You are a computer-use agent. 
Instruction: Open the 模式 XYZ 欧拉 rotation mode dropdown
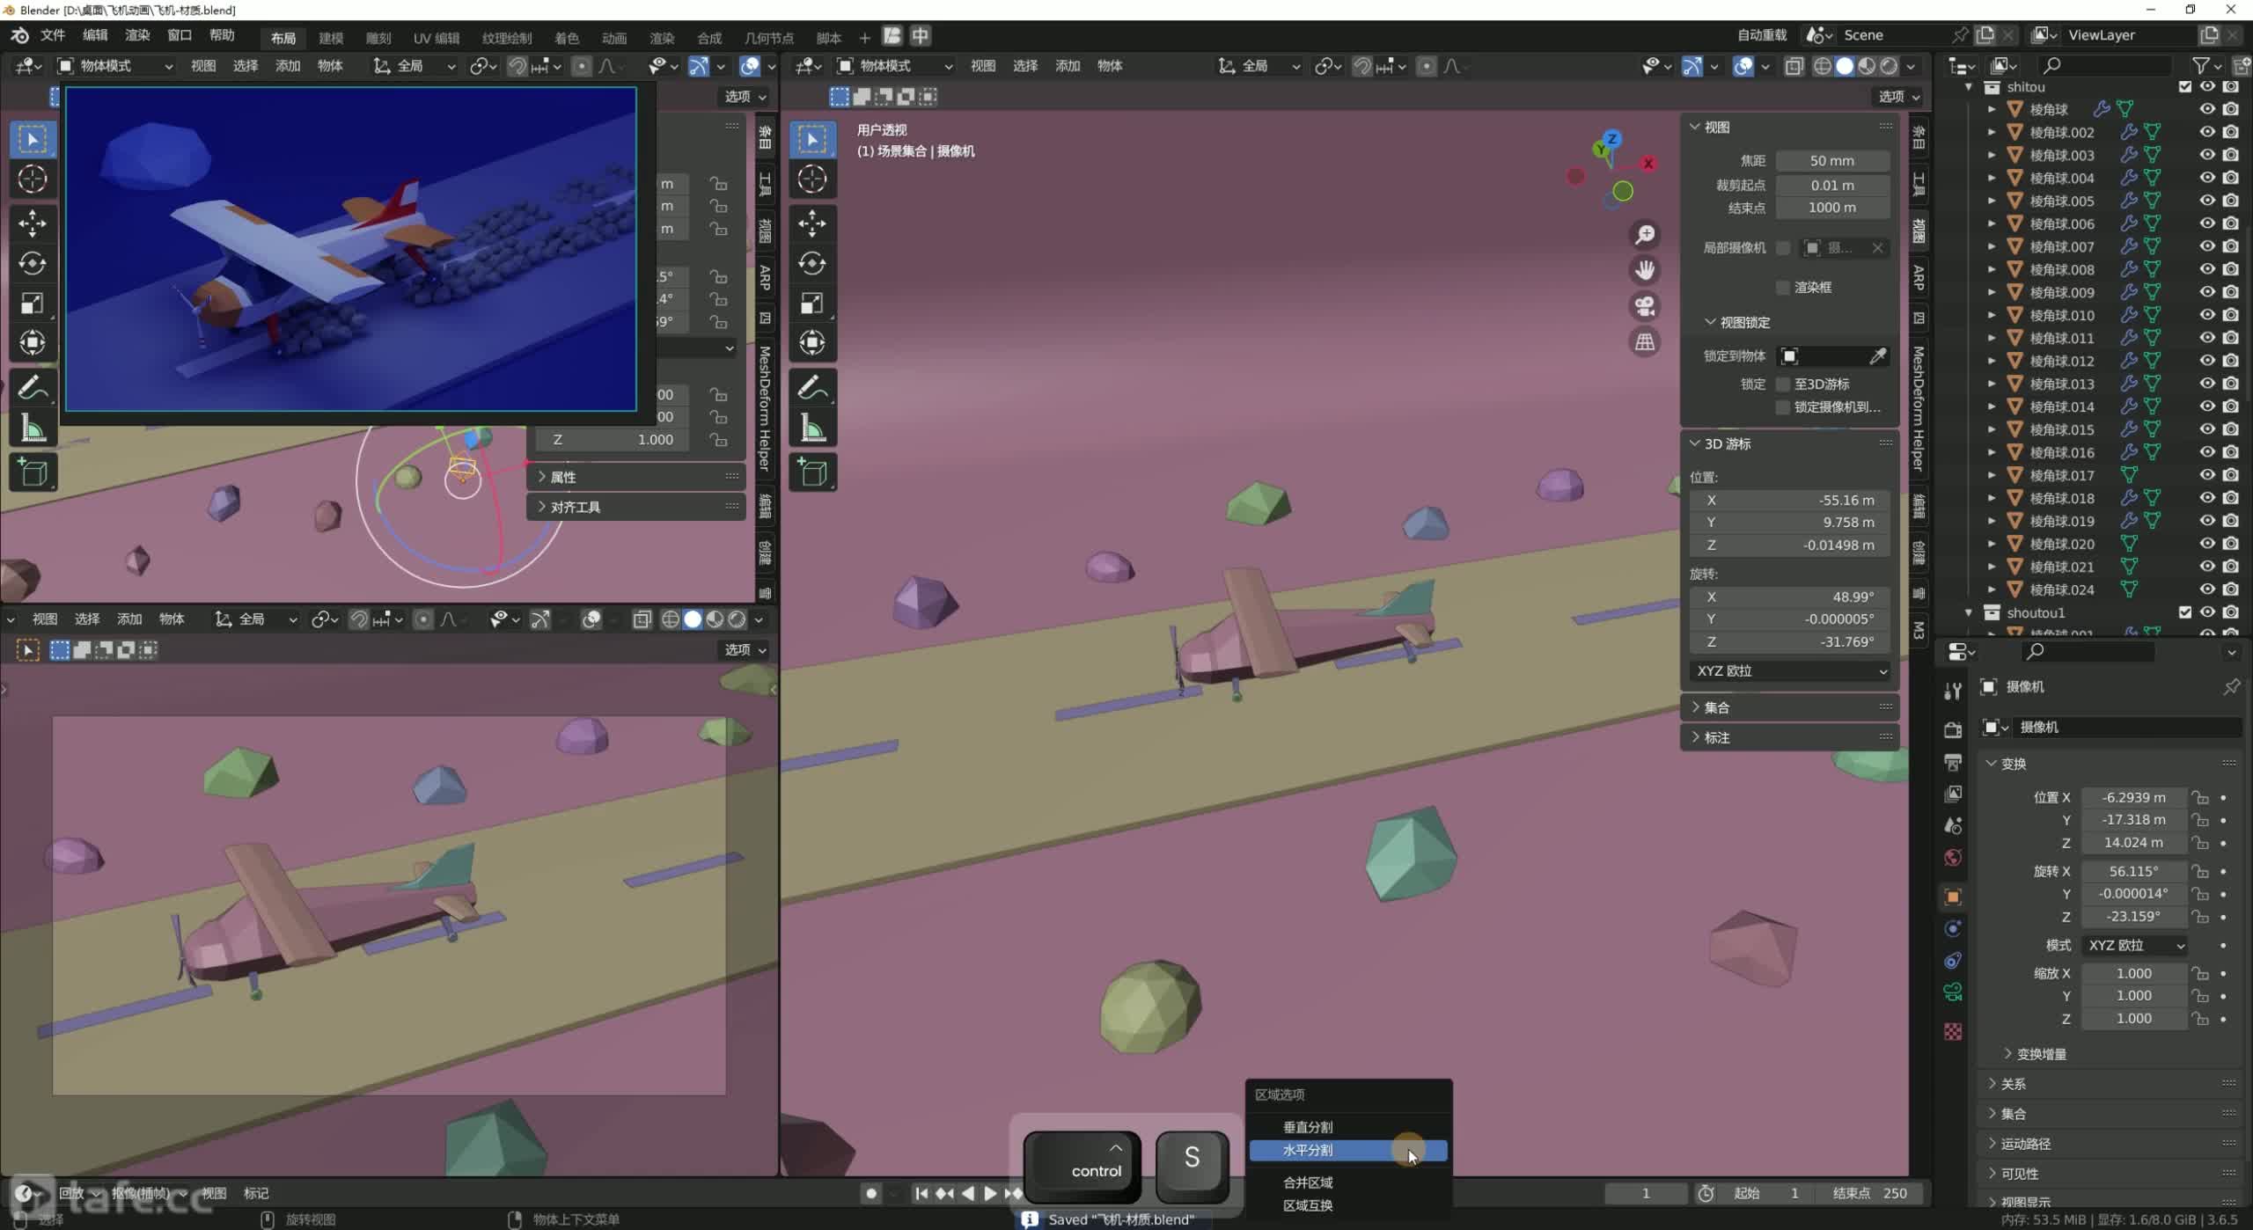[x=2134, y=945]
